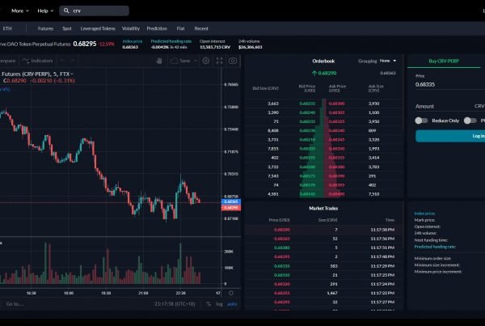Click the Index price link in header
The width and height of the screenshot is (485, 326).
click(133, 41)
